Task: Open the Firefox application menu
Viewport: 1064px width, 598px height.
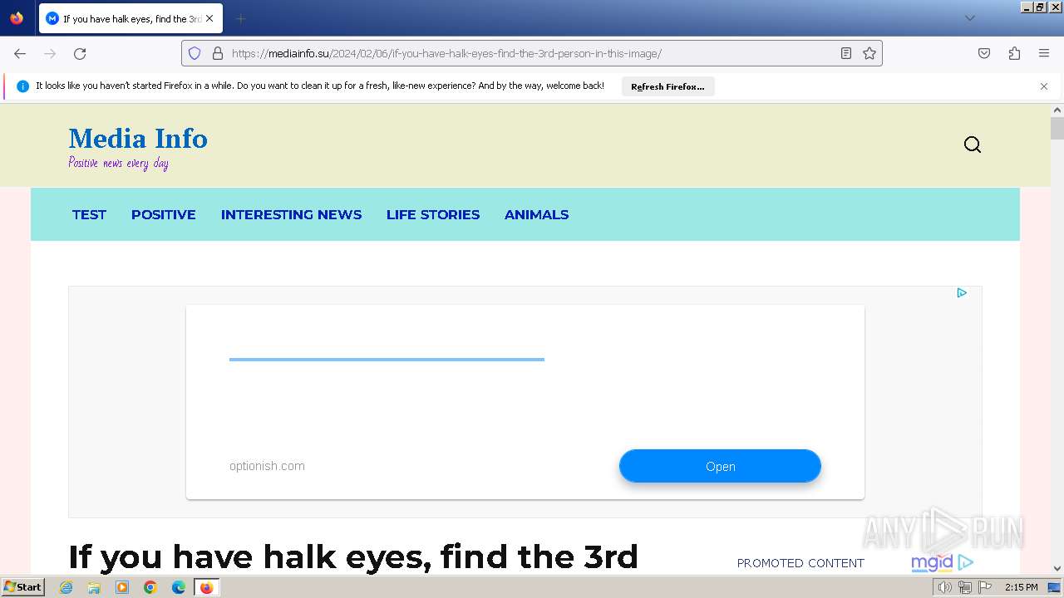Action: [1044, 53]
